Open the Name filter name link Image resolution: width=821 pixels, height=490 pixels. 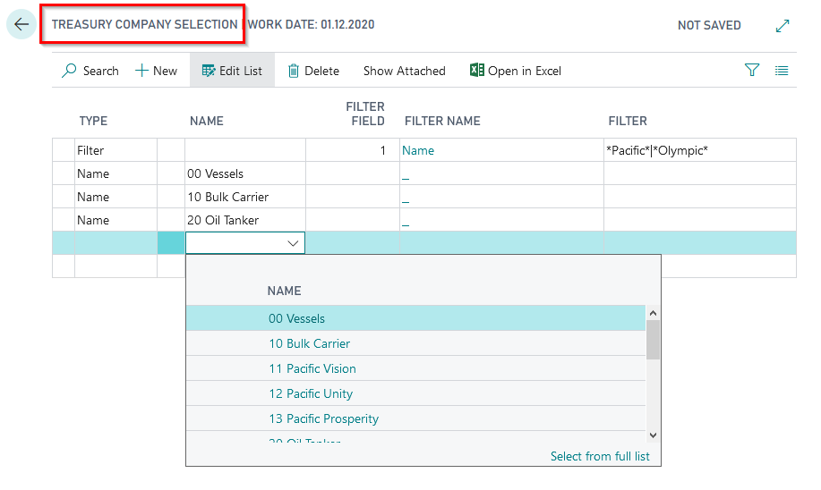(x=418, y=150)
